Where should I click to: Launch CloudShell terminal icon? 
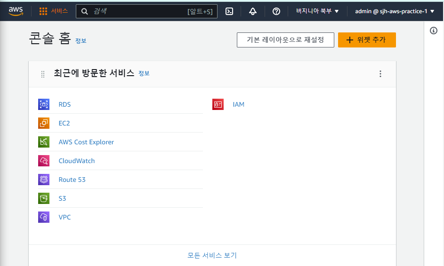pos(229,11)
